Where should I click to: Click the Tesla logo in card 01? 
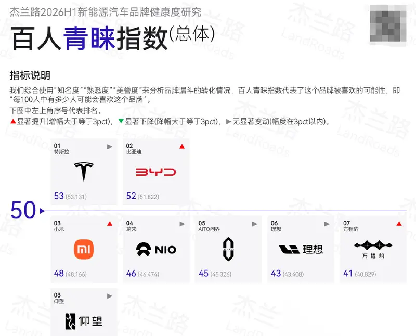[x=84, y=172]
